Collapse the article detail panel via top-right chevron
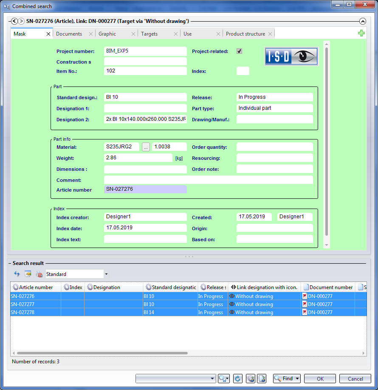 tap(362, 21)
